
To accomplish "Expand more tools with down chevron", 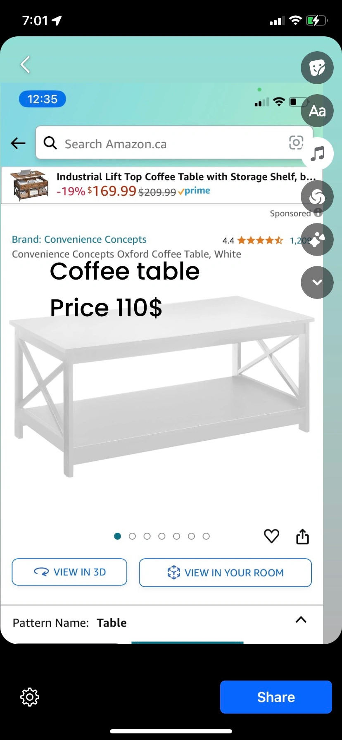I will tap(317, 282).
